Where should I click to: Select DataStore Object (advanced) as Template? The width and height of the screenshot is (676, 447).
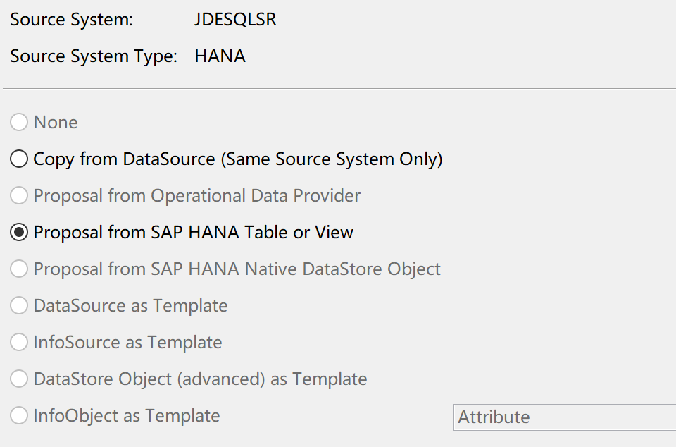19,379
